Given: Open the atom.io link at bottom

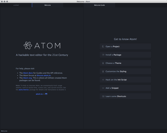Looking at the screenshot, I should pos(39,94).
